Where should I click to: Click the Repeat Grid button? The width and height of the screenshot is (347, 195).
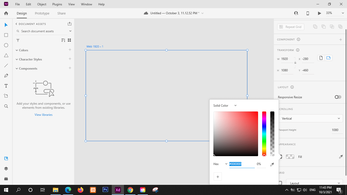[291, 26]
